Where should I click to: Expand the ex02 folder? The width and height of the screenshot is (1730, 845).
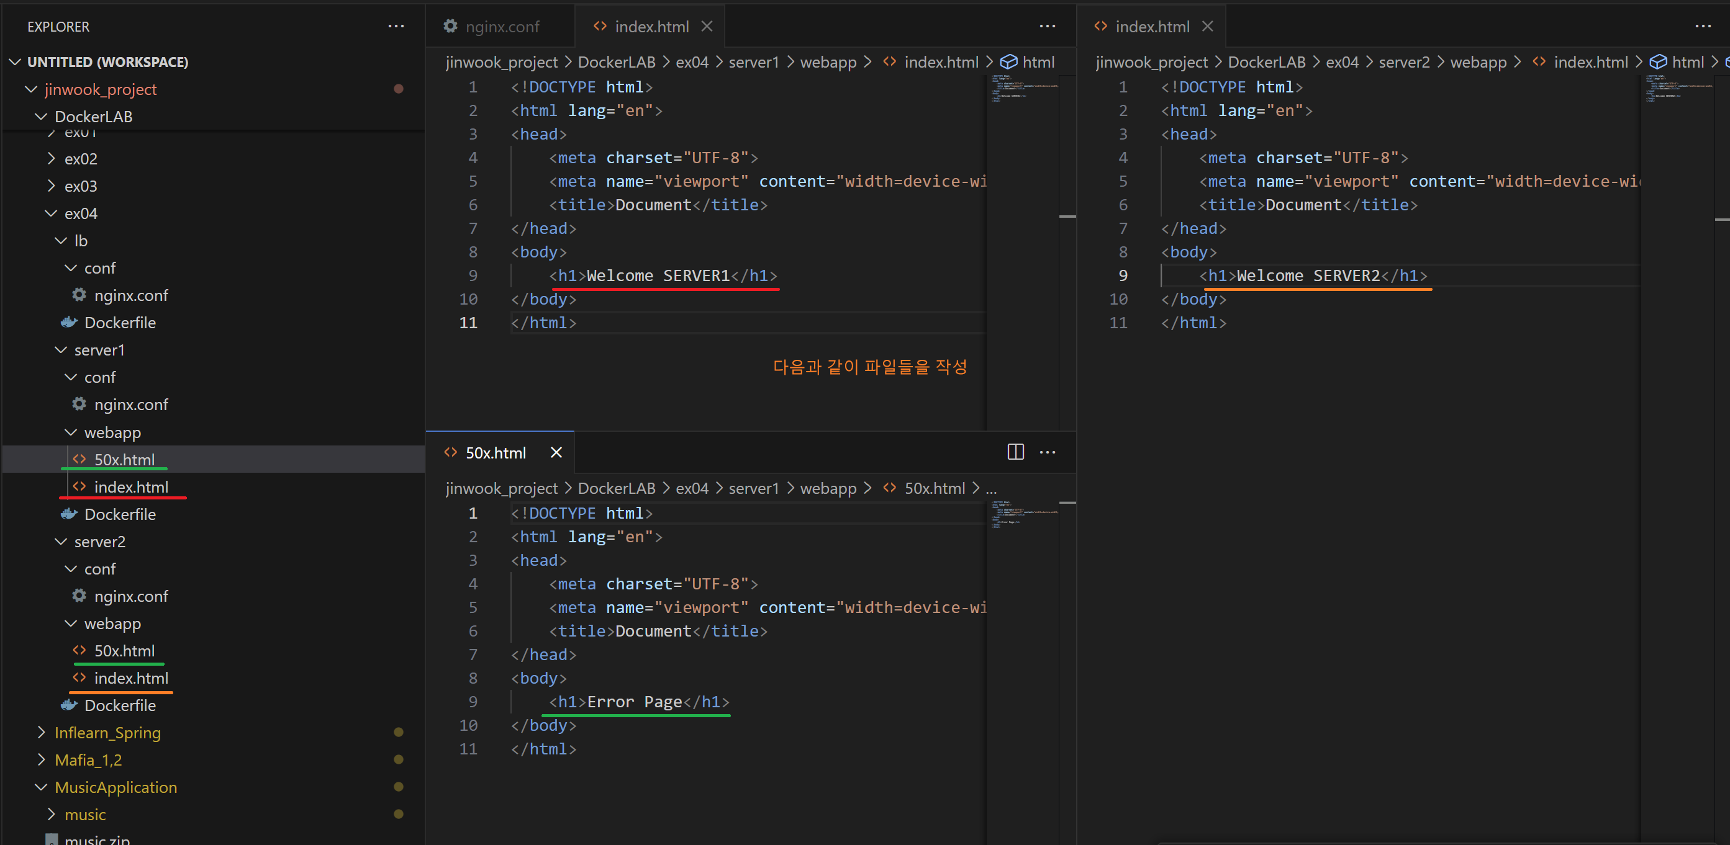point(81,159)
